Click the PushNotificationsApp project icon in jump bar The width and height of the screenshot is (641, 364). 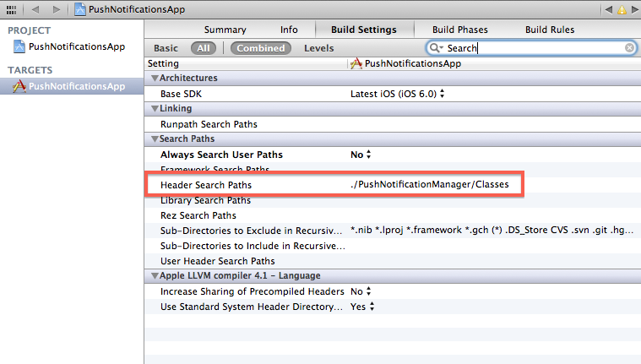point(80,9)
